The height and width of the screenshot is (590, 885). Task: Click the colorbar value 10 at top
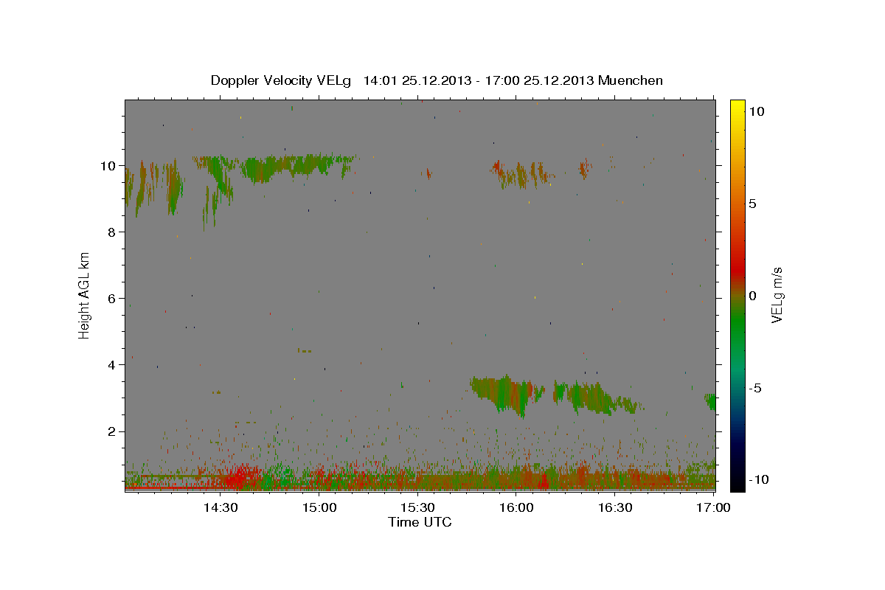(x=757, y=111)
